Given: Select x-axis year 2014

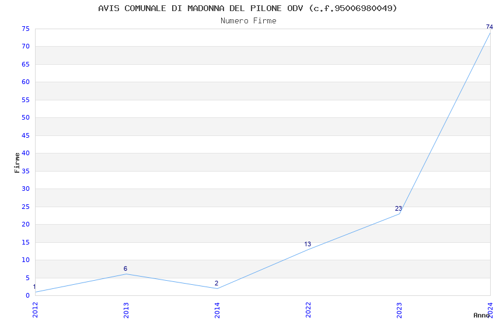Looking at the screenshot, I should point(217,310).
